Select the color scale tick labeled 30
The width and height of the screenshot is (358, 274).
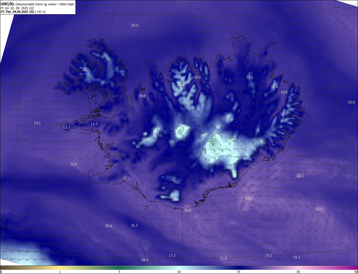tap(298, 272)
